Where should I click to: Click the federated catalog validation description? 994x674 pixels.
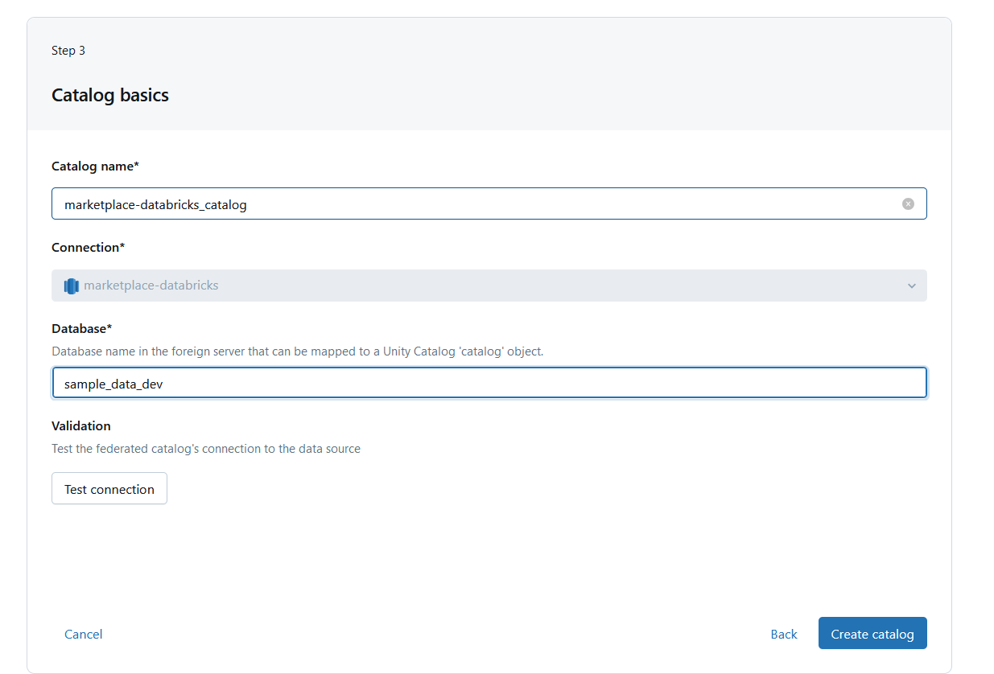[x=206, y=449]
